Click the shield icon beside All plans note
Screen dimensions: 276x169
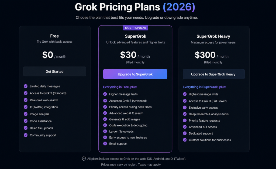84,158
